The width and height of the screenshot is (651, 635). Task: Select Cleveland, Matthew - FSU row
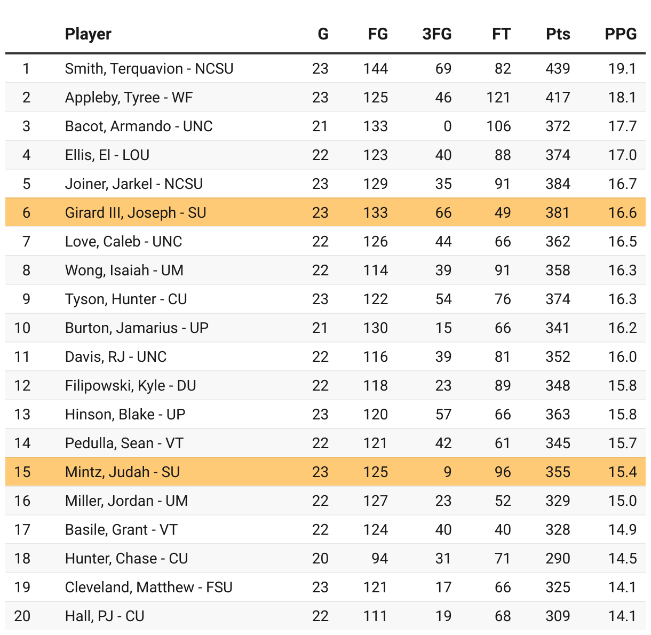[x=325, y=587]
